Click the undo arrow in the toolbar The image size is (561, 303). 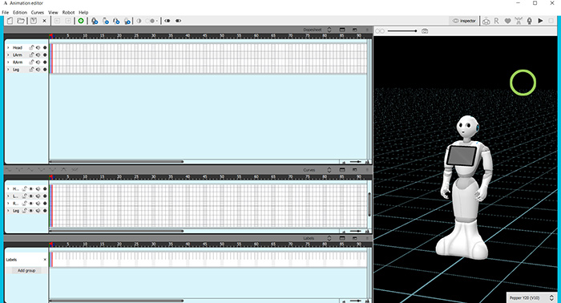coord(57,21)
